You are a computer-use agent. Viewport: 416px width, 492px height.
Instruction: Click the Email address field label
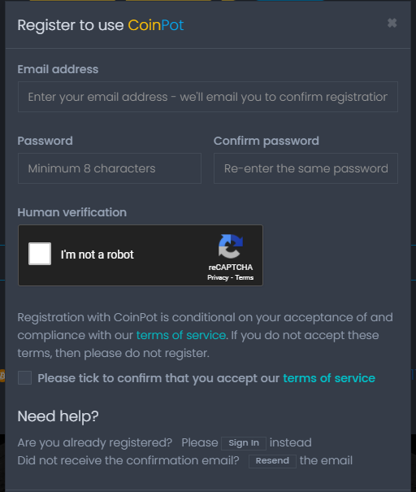58,69
